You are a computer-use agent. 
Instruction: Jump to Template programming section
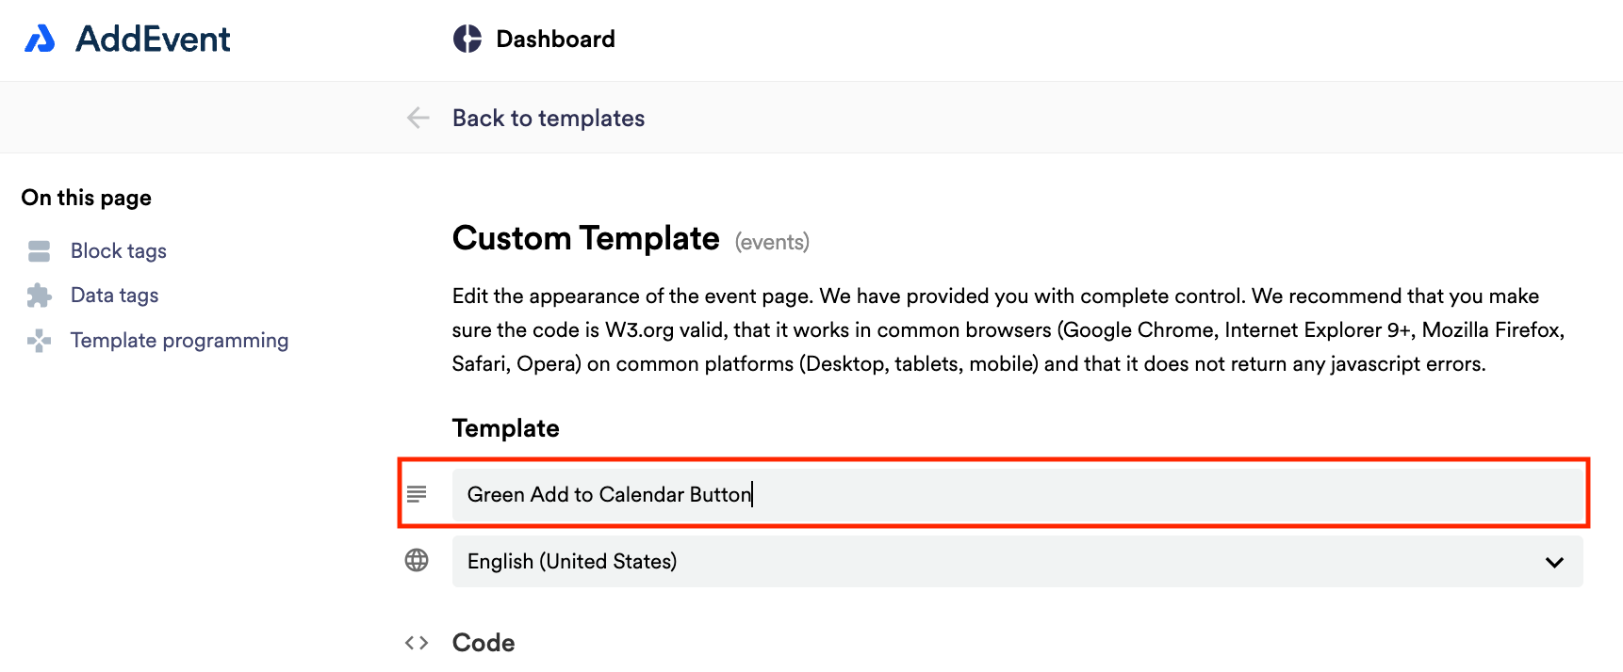coord(179,341)
